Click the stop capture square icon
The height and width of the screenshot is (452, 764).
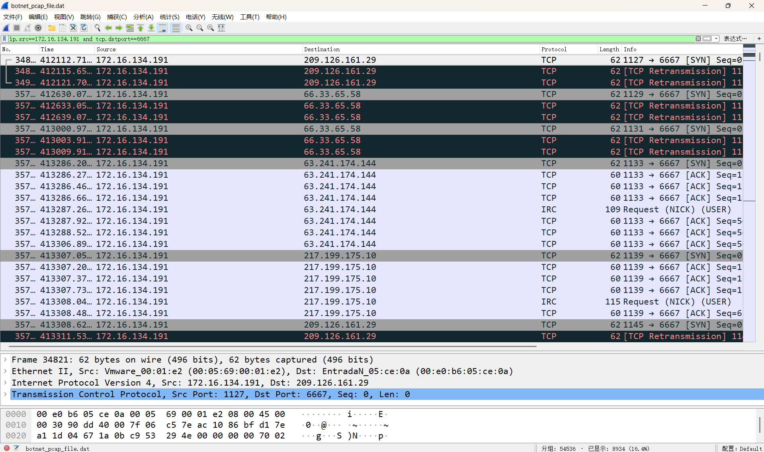pyautogui.click(x=17, y=28)
